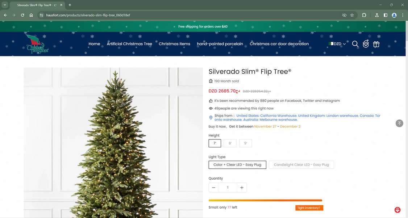Image resolution: width=408 pixels, height=218 pixels.
Task: Open the site search magnifier icon
Action: pos(355,44)
